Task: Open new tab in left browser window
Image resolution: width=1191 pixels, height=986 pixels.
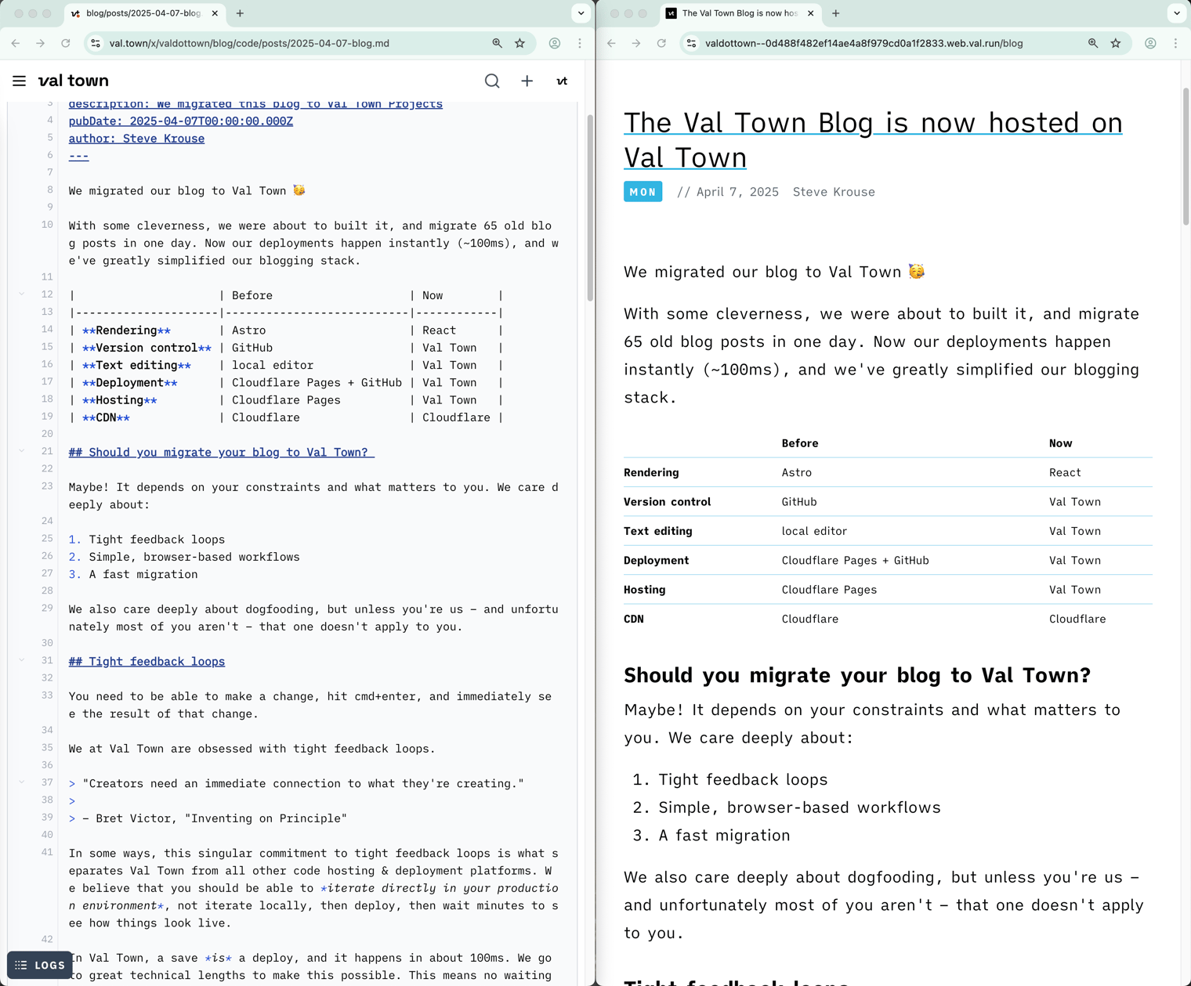Action: [240, 13]
